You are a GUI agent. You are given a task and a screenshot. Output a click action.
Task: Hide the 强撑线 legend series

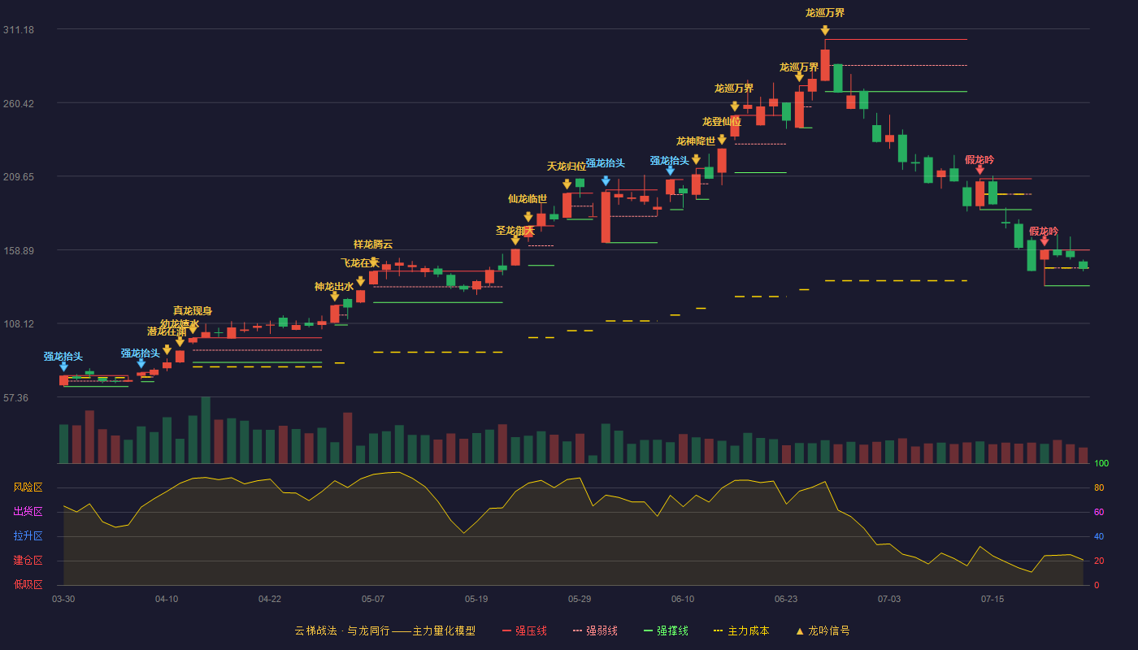pyautogui.click(x=666, y=630)
